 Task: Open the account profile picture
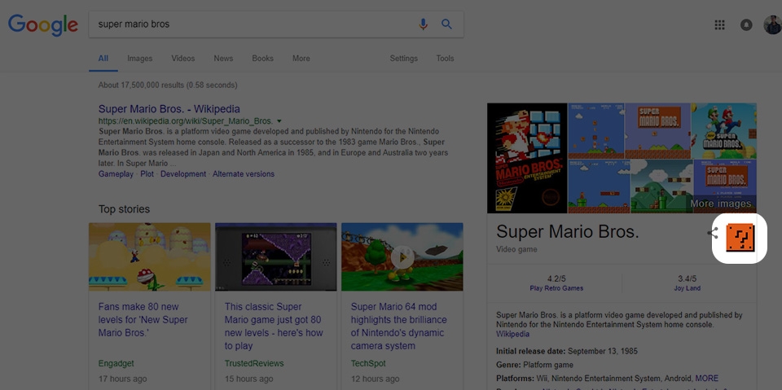tap(772, 25)
